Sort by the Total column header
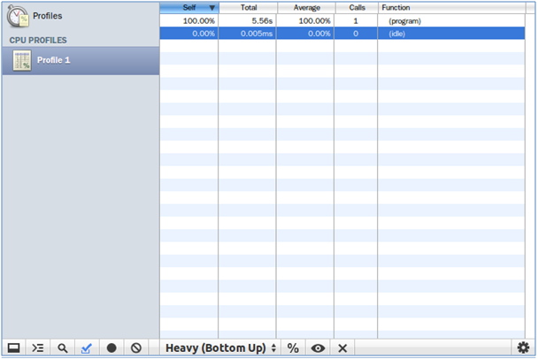This screenshot has width=538, height=359. click(247, 7)
